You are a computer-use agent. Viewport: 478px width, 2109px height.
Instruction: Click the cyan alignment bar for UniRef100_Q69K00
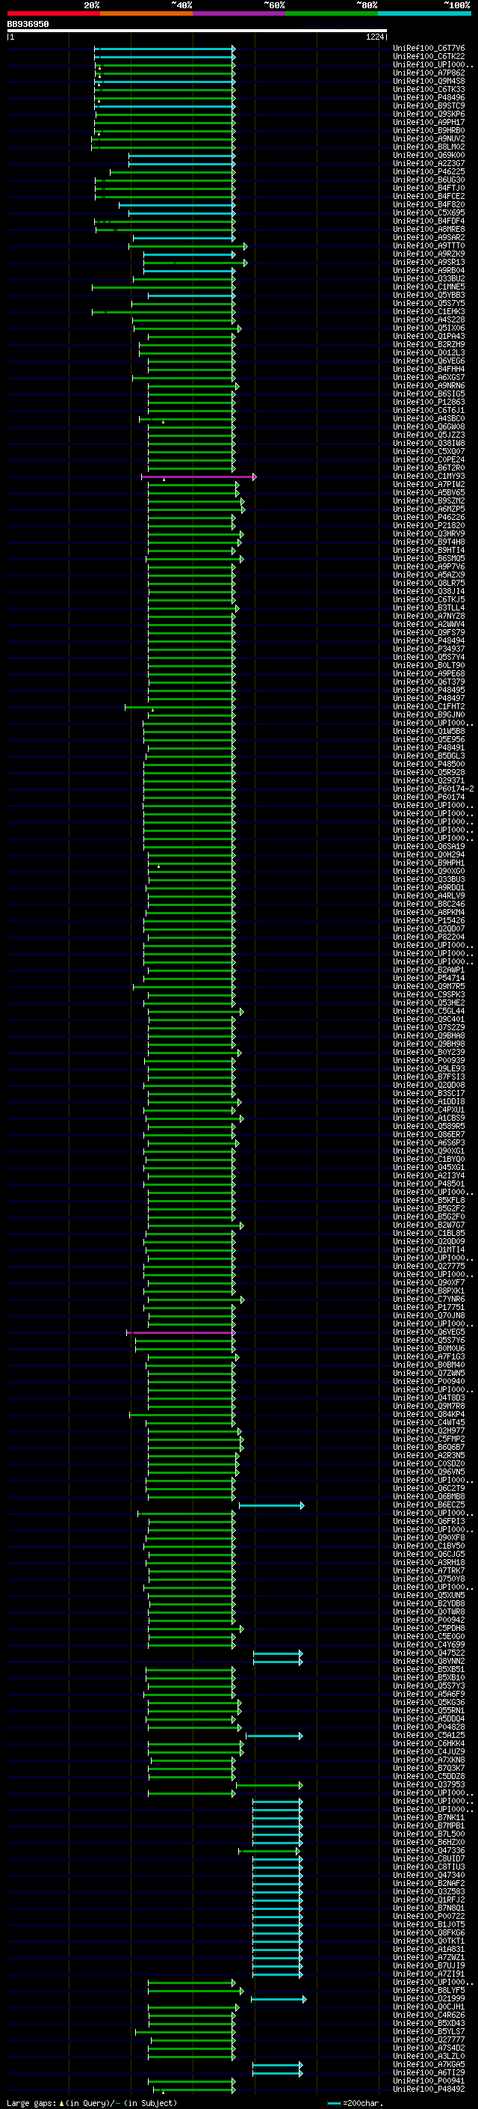pos(182,156)
